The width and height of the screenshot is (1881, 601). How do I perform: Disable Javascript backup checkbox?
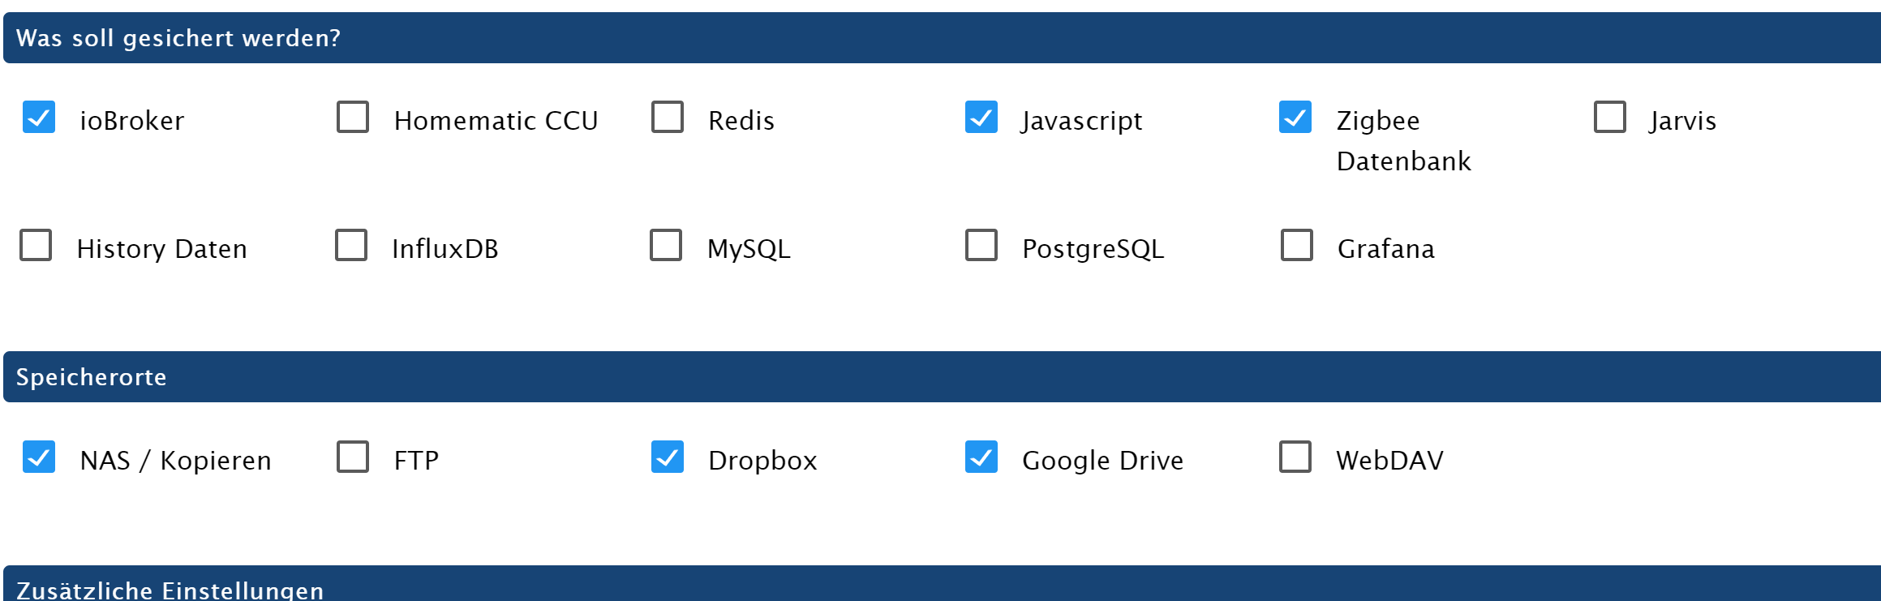coord(981,117)
